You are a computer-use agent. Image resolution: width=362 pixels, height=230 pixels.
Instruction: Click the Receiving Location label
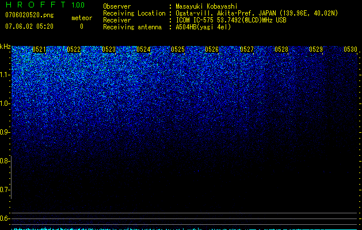click(x=134, y=13)
